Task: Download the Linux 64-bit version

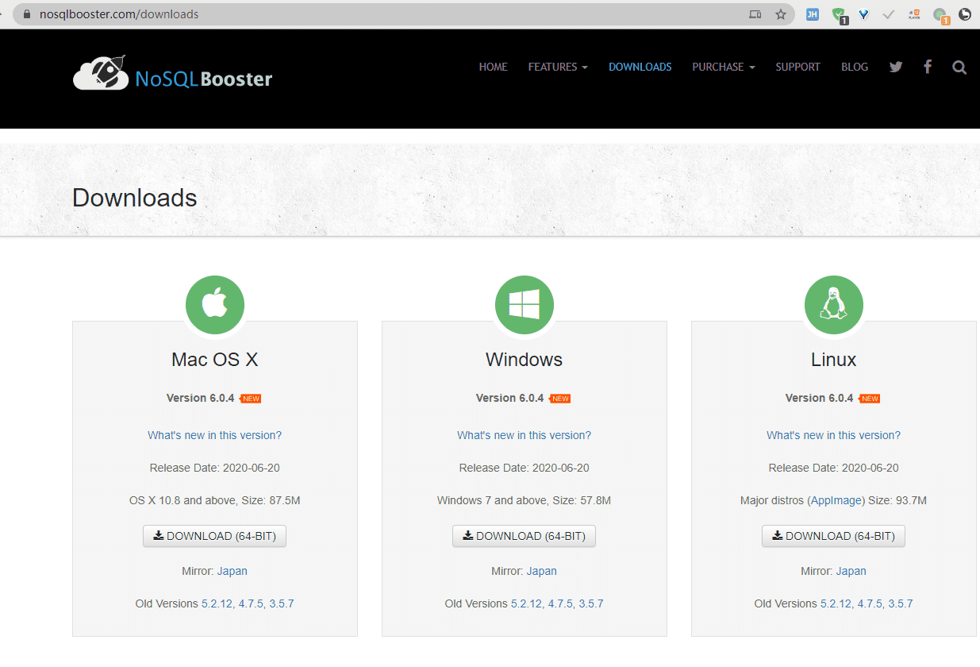Action: pos(833,536)
